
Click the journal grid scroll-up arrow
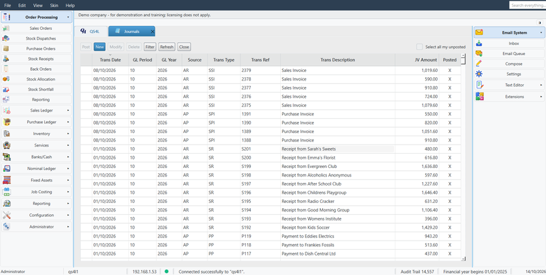[463, 55]
